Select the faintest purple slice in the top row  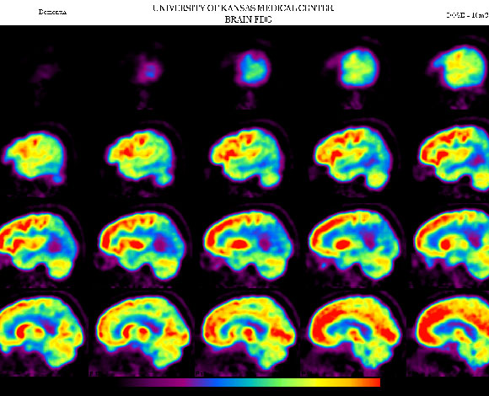click(x=45, y=75)
